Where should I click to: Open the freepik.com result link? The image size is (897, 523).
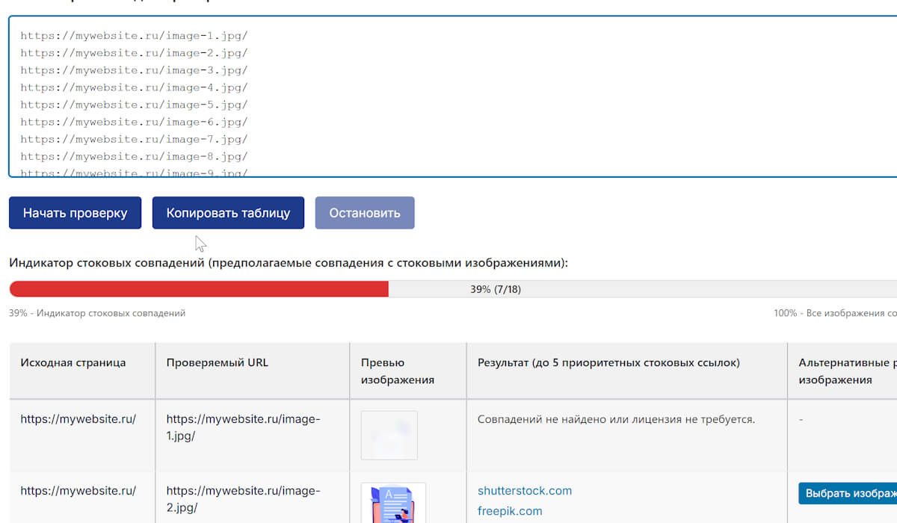point(510,511)
